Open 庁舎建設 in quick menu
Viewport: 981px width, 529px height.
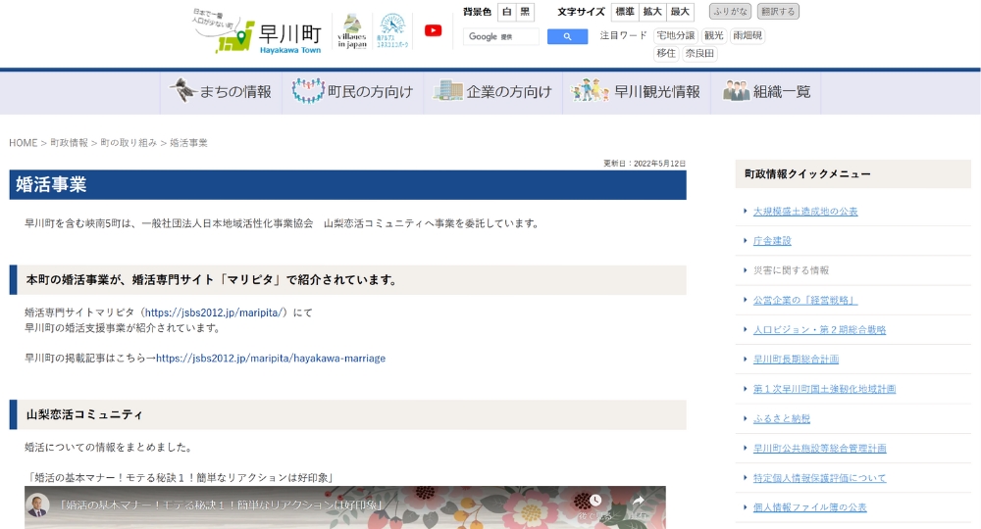[772, 241]
